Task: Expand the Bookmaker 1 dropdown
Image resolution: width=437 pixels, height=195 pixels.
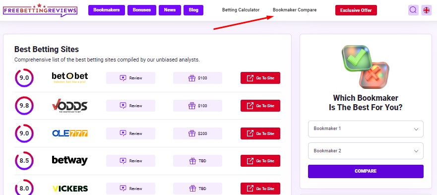Action: coord(366,129)
